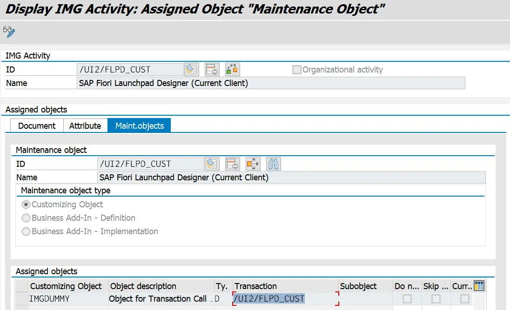Select Business Add-In - Definition radio button
This screenshot has width=510, height=310.
click(x=26, y=218)
